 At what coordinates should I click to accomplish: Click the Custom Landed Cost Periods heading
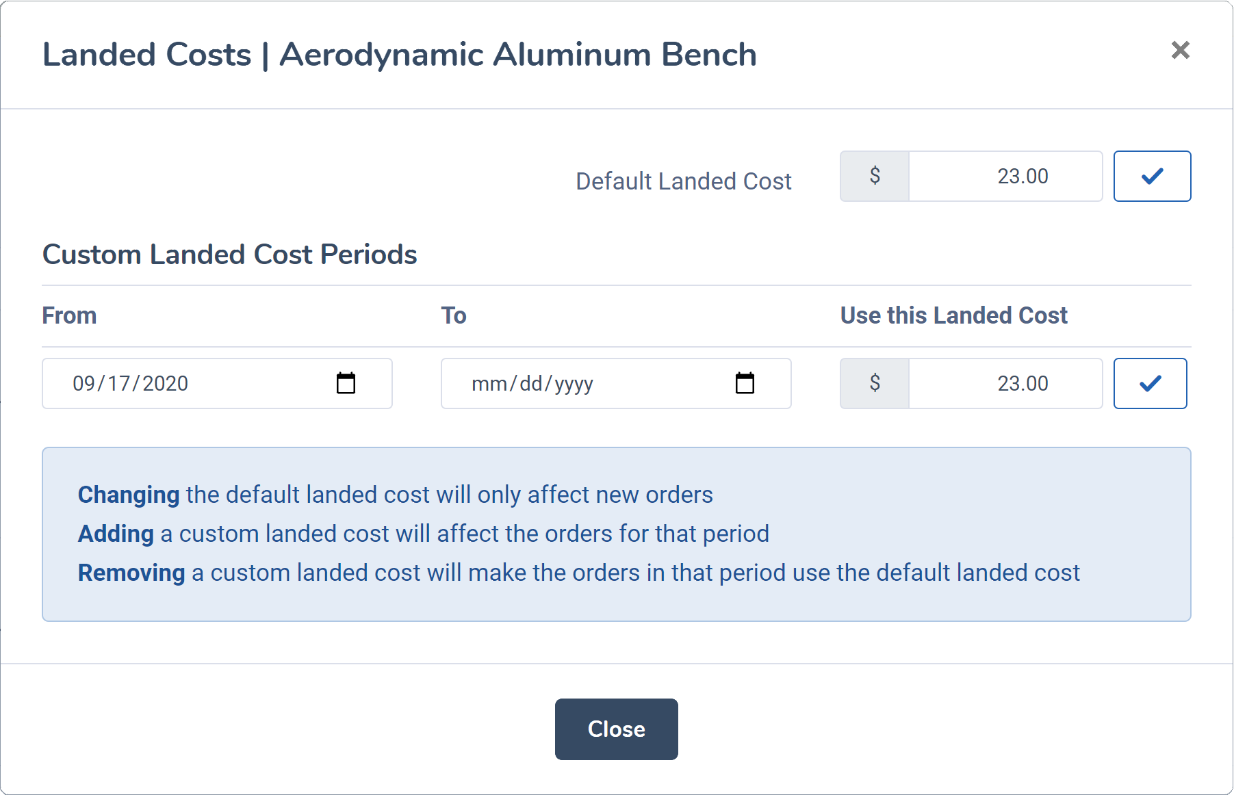click(229, 255)
